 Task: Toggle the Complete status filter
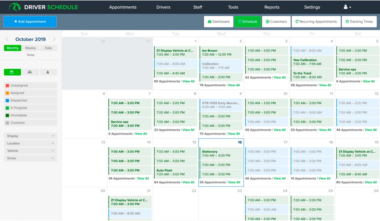[30, 123]
